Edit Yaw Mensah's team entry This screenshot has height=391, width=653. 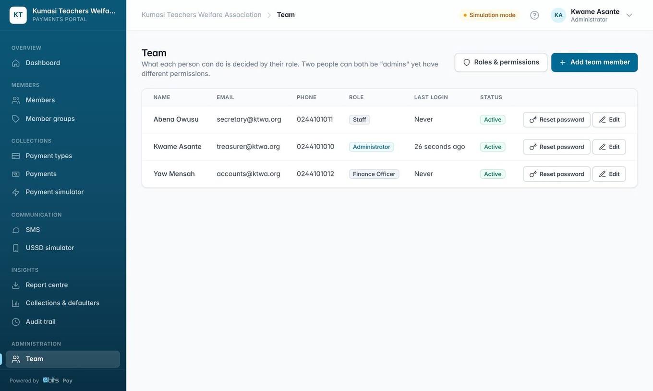click(x=609, y=174)
